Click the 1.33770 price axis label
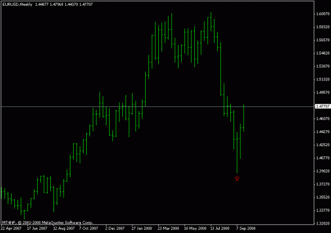This screenshot has height=233, width=331. click(323, 210)
